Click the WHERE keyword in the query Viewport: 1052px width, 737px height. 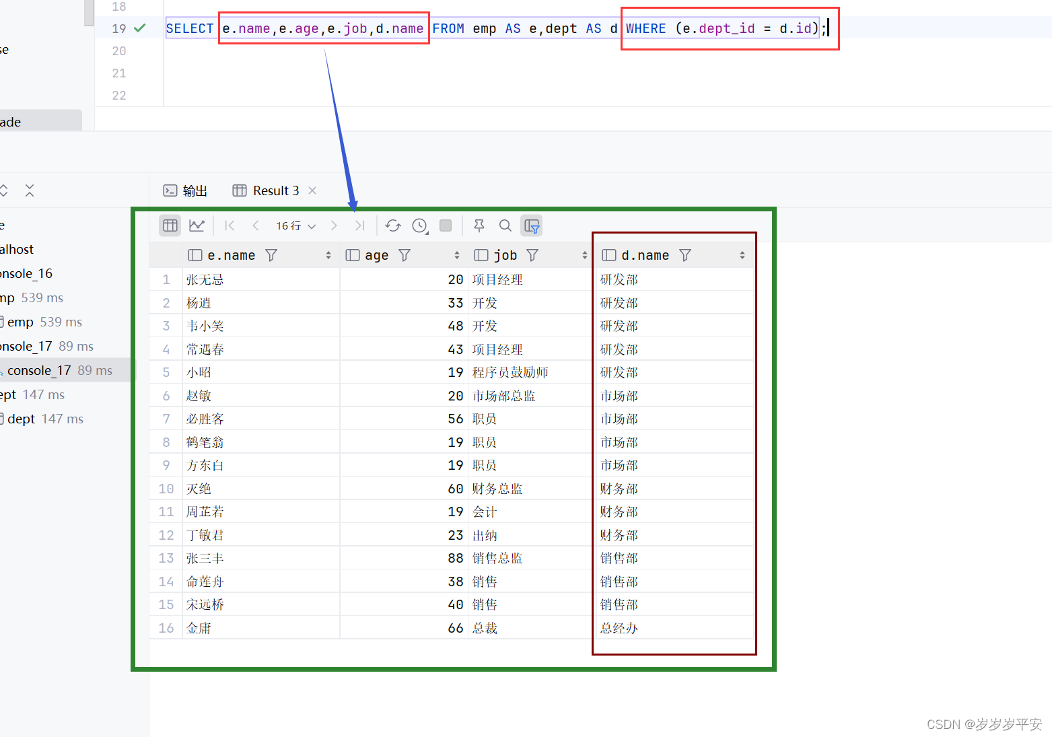645,28
